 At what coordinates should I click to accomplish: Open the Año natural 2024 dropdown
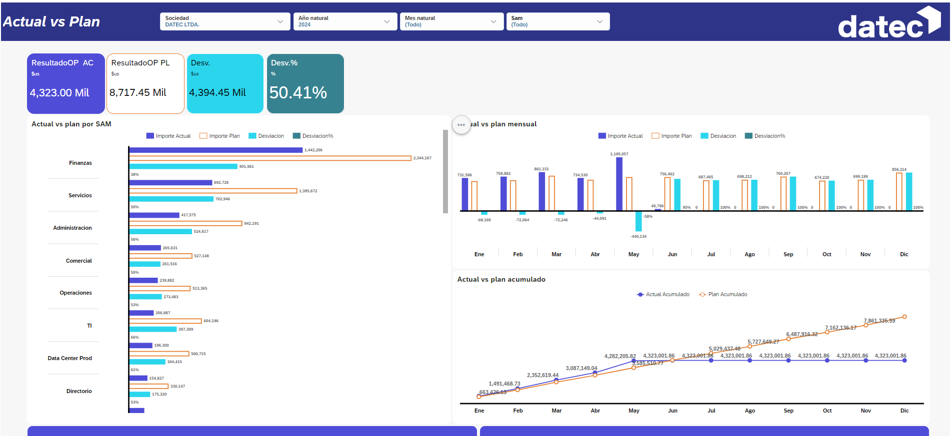pyautogui.click(x=345, y=21)
